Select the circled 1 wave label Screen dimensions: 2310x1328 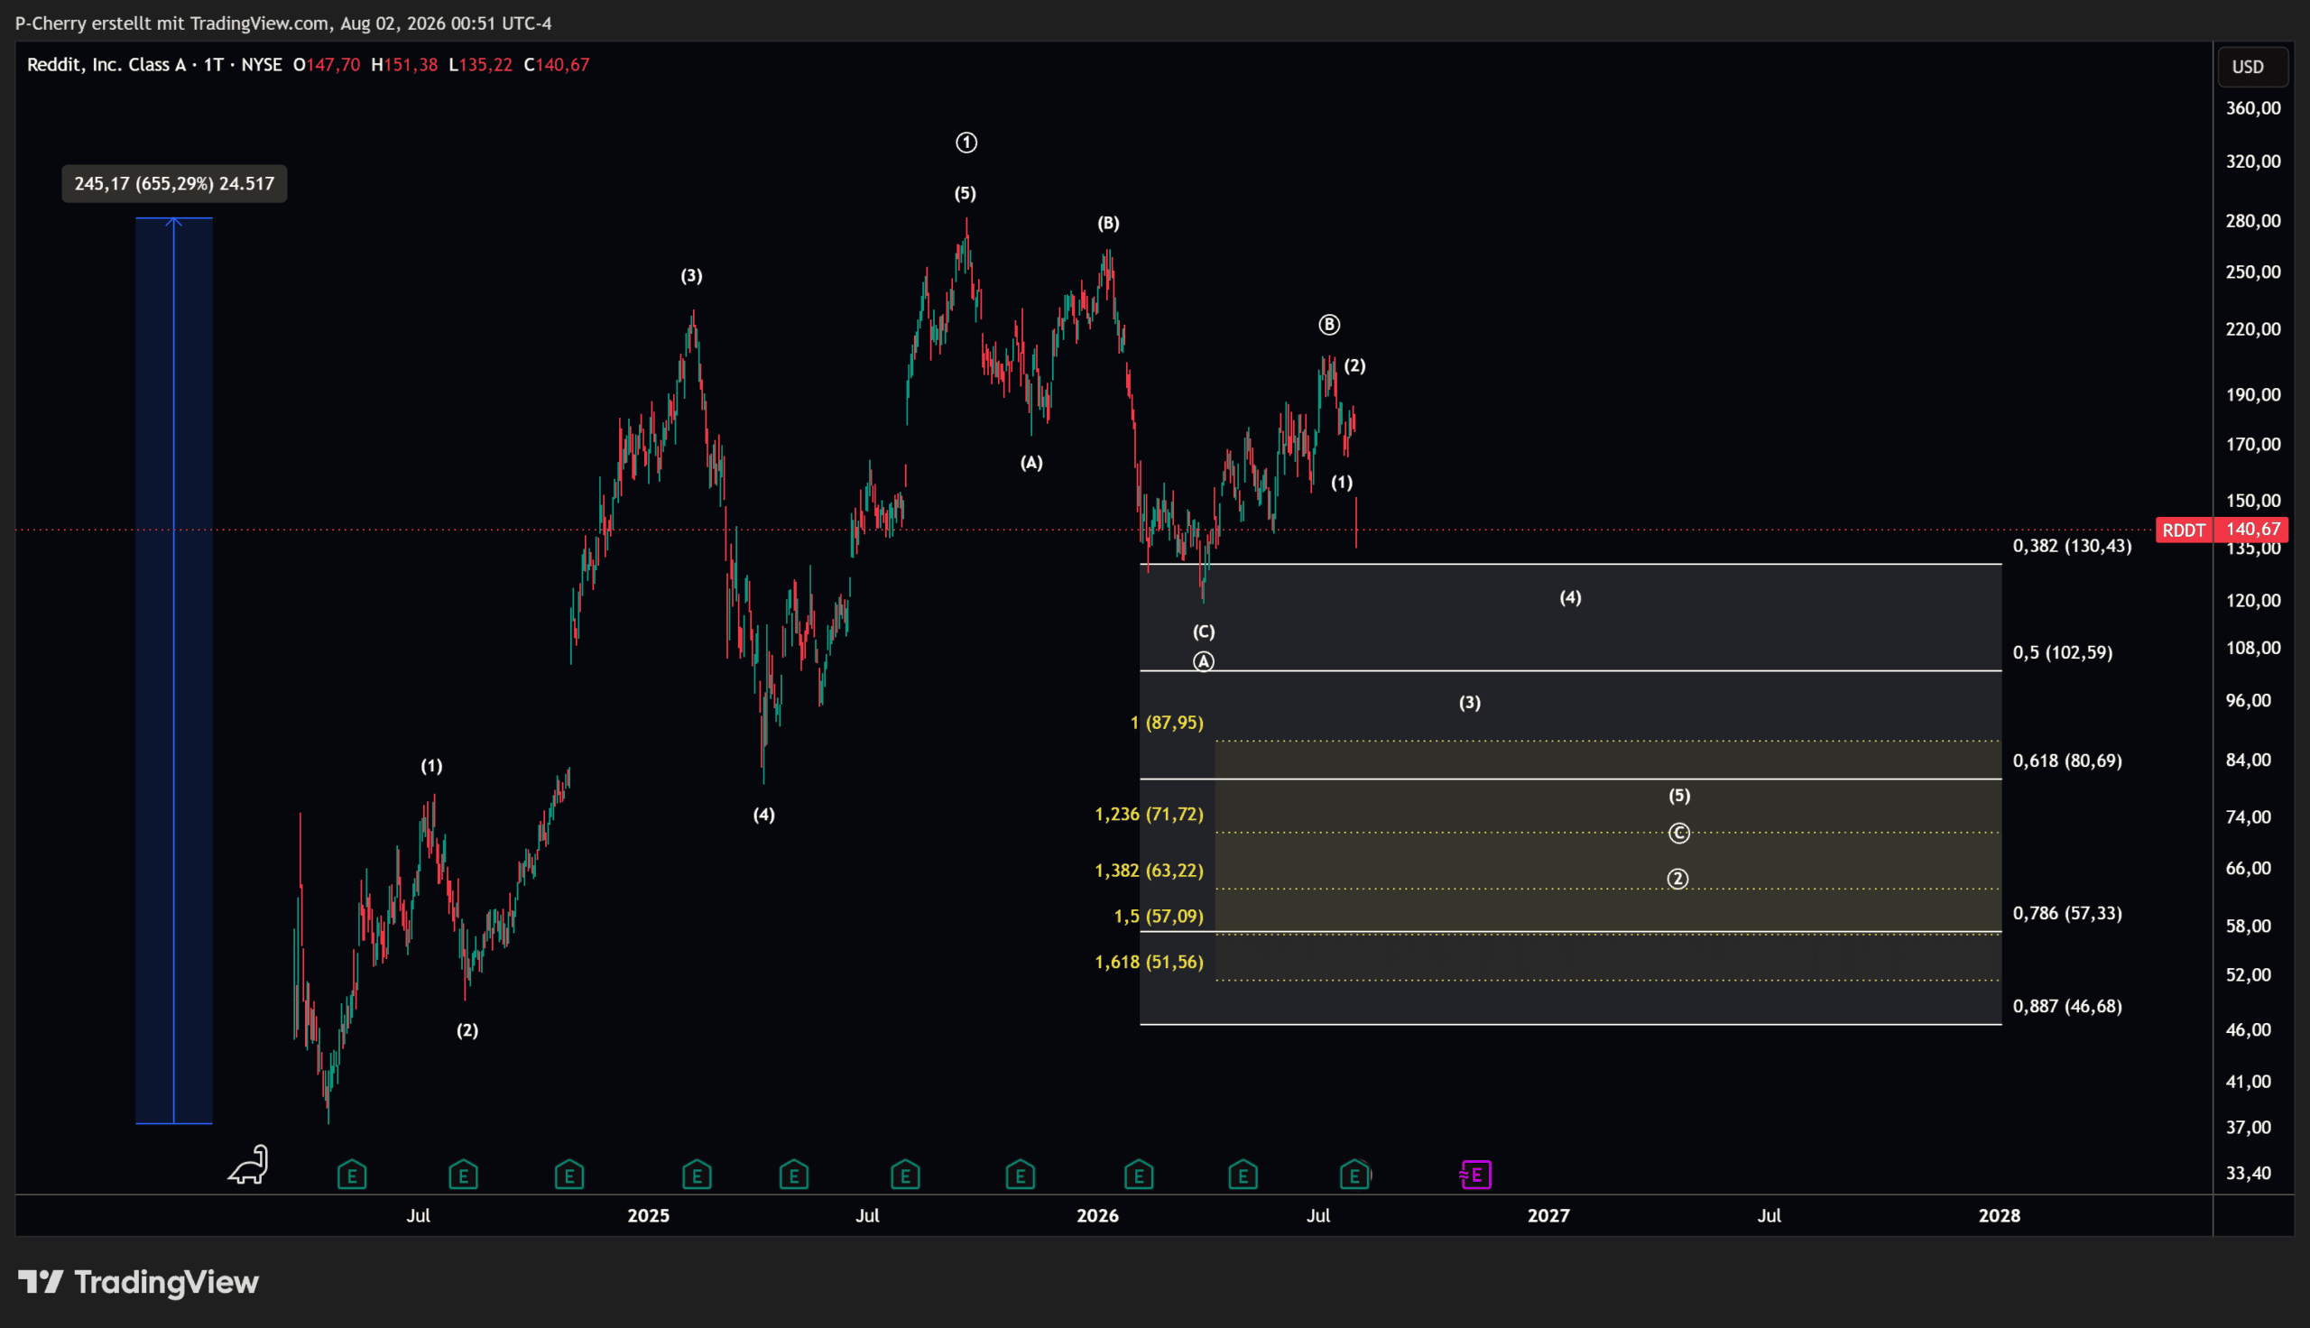(966, 143)
